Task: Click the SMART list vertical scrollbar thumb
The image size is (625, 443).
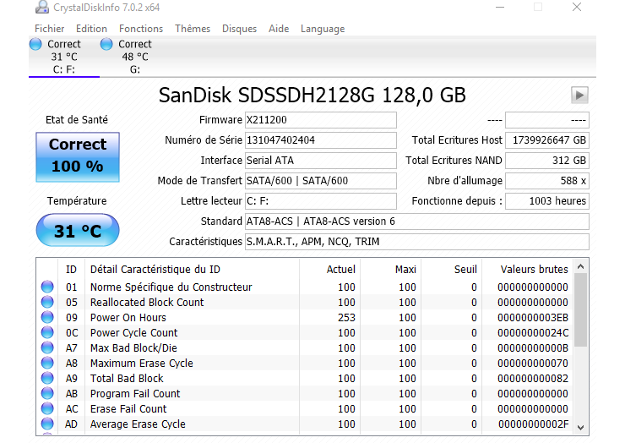Action: coord(581,310)
